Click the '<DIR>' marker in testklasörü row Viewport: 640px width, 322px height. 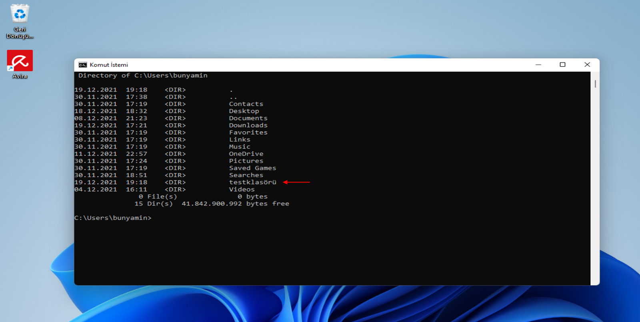[175, 182]
